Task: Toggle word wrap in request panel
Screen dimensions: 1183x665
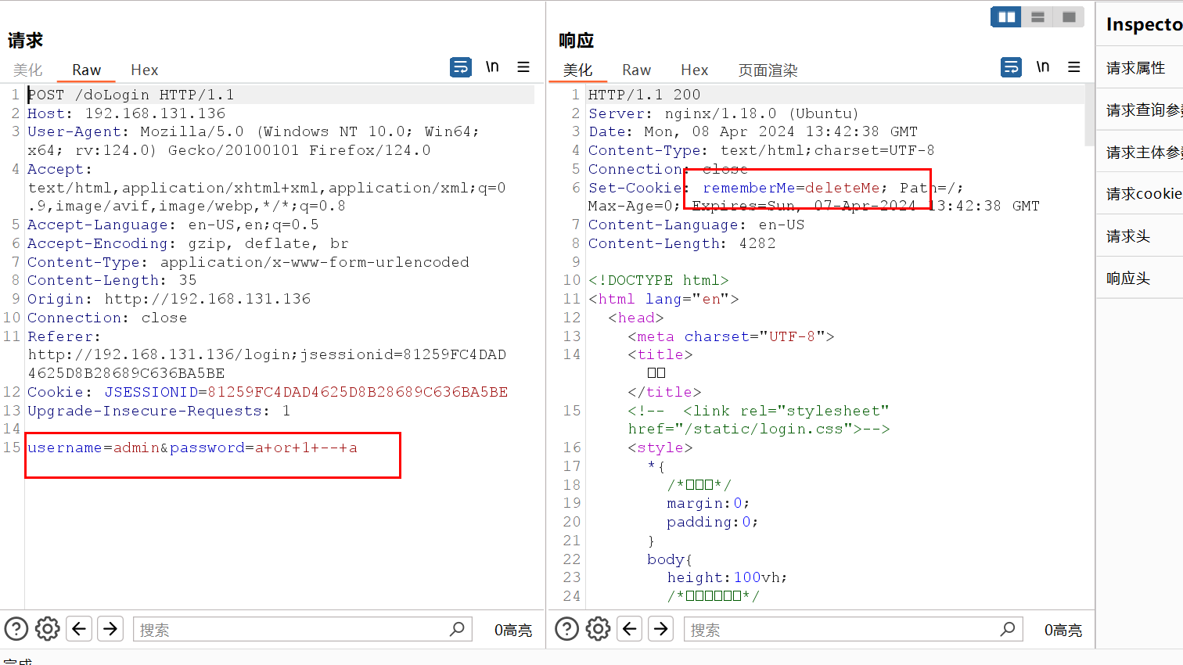Action: [461, 67]
